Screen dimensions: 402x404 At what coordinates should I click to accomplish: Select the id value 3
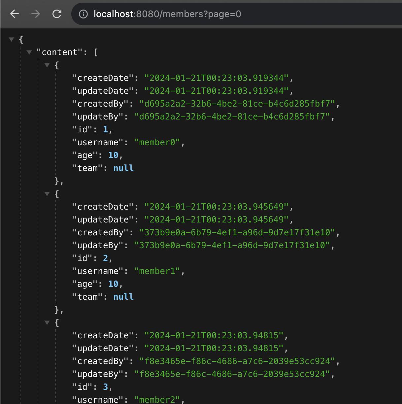click(x=106, y=387)
